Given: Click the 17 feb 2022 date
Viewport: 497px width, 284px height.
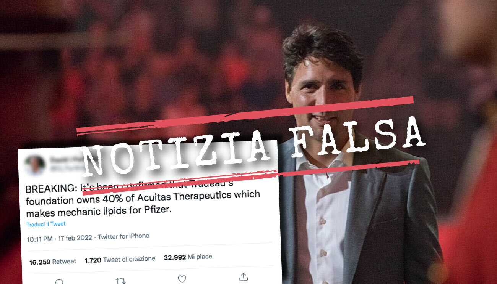Looking at the screenshot, I should pyautogui.click(x=75, y=237).
